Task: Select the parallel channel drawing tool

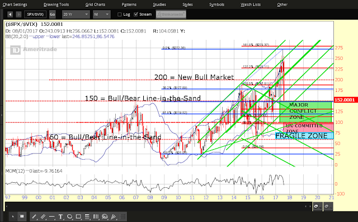Action: tap(43, 216)
